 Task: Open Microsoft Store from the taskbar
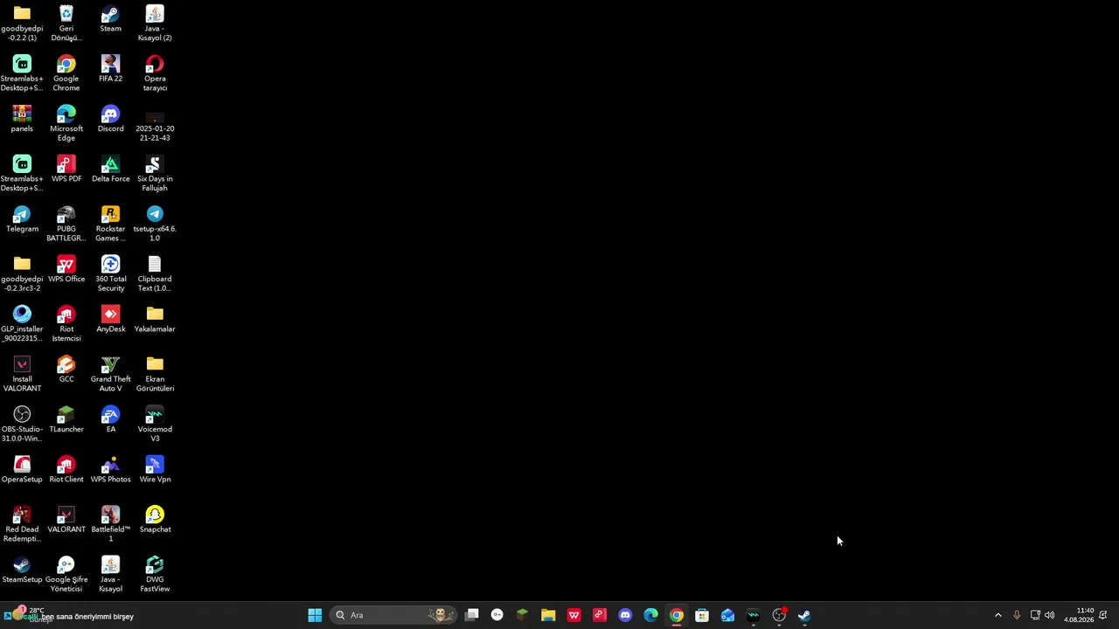pos(702,615)
